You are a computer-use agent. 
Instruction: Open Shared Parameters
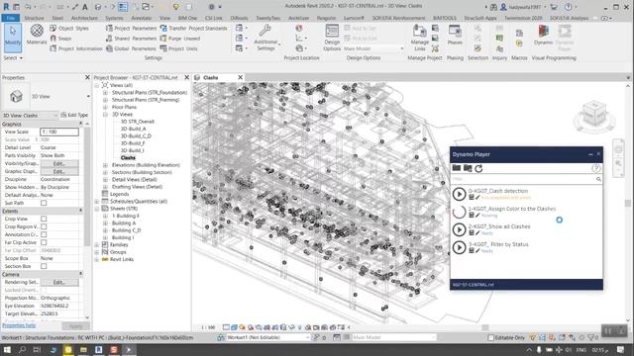[131, 39]
